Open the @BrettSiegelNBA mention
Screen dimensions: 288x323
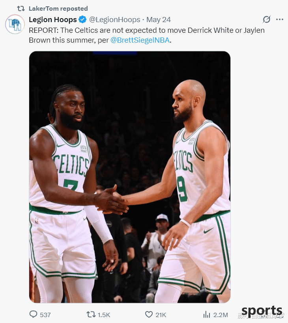click(x=140, y=40)
